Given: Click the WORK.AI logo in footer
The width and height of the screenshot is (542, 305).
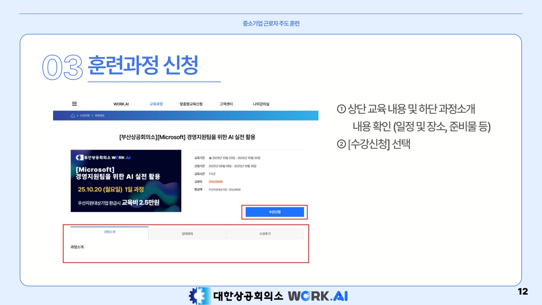Looking at the screenshot, I should coord(318,296).
